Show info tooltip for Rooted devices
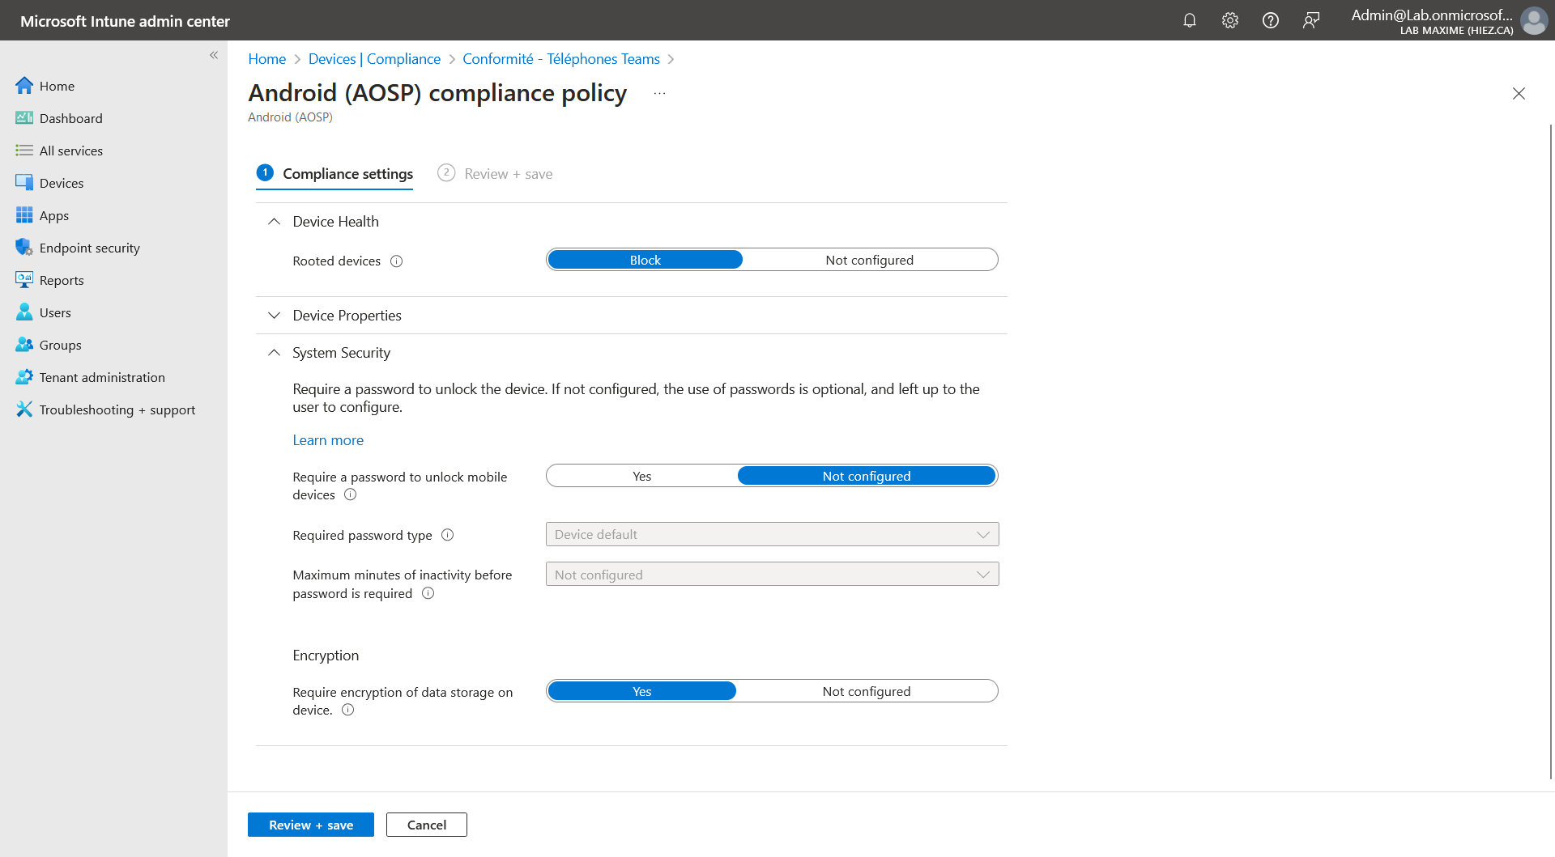 (x=396, y=261)
